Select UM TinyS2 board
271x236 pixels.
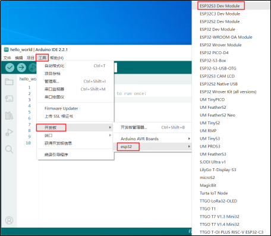[231, 123]
